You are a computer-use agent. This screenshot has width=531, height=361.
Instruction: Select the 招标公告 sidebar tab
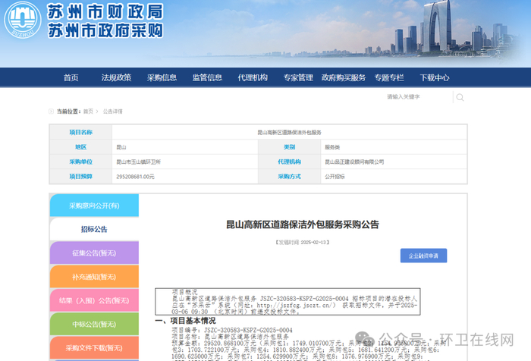pos(94,229)
